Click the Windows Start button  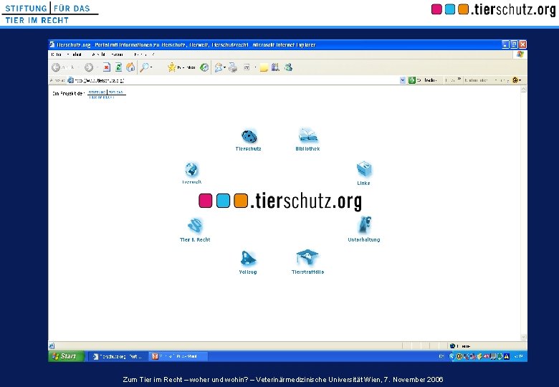point(67,356)
